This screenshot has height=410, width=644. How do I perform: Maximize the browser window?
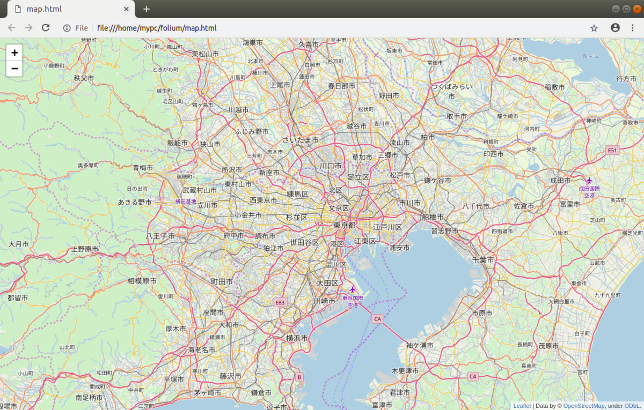(x=626, y=9)
